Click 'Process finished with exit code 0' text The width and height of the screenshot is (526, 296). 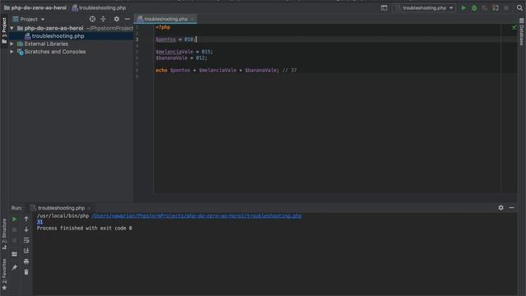84,229
